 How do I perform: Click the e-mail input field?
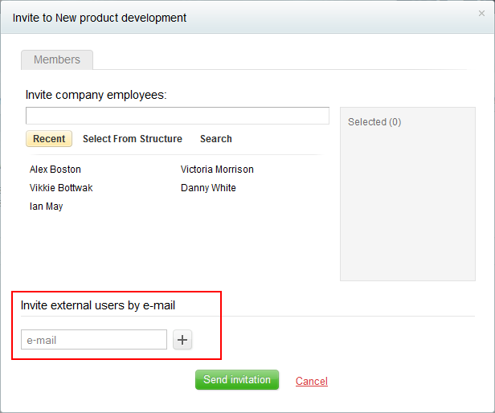pos(94,340)
